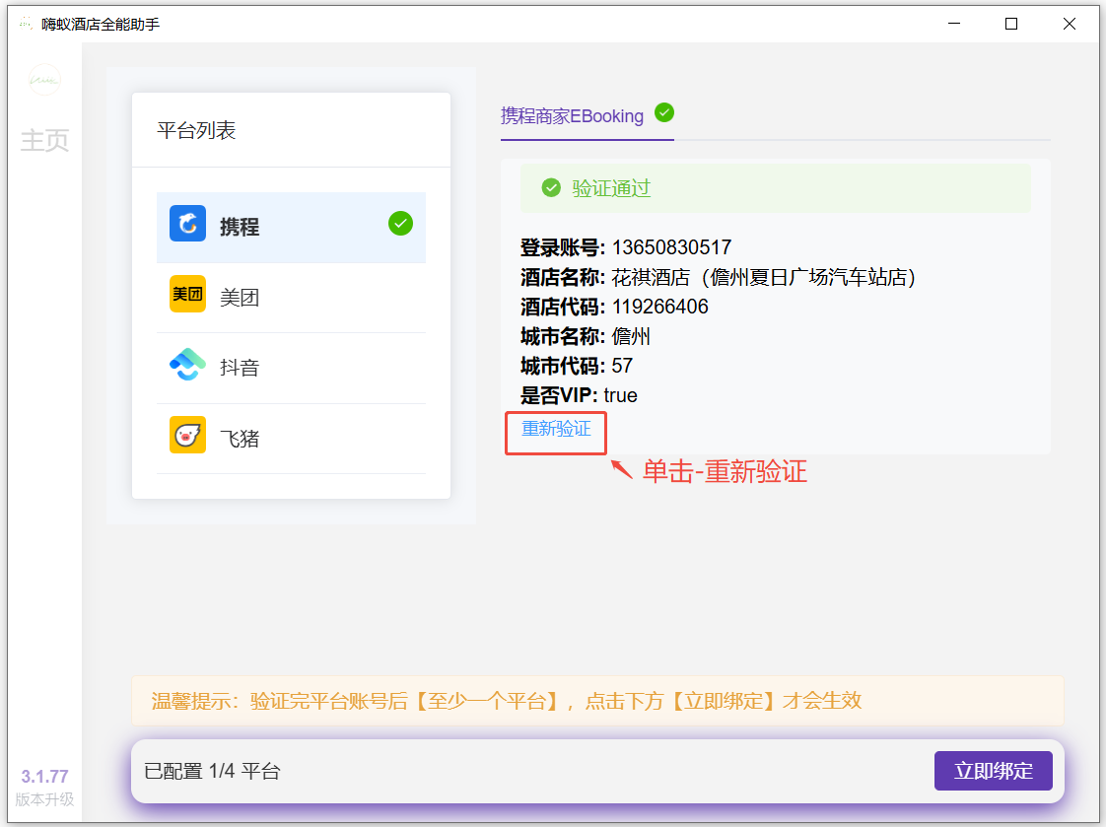Click the 嗨蚁酒店全能助手 title bar icon
This screenshot has width=1106, height=827.
[24, 23]
